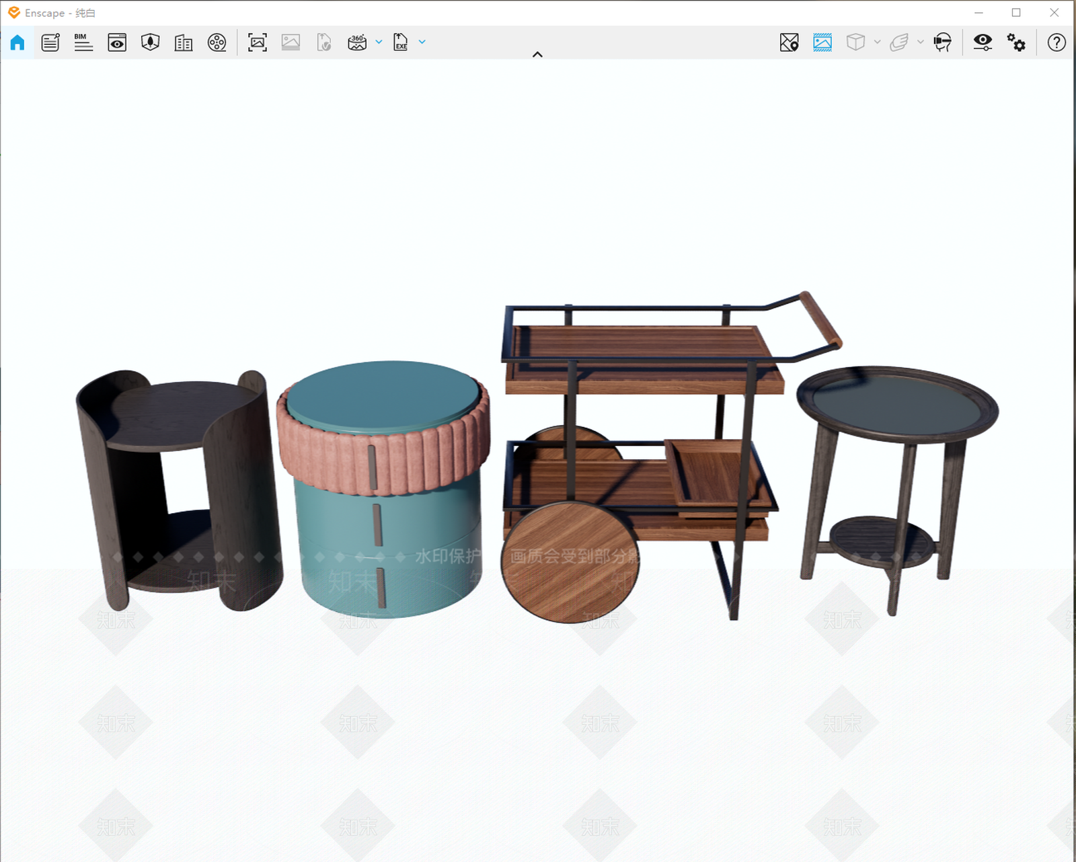
Task: Expand the projection cube dropdown arrow
Action: 877,42
